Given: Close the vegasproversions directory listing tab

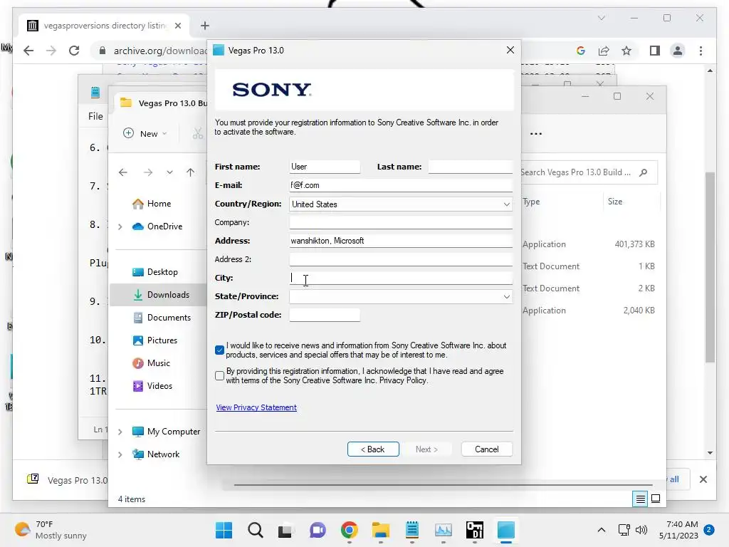Looking at the screenshot, I should tap(177, 26).
